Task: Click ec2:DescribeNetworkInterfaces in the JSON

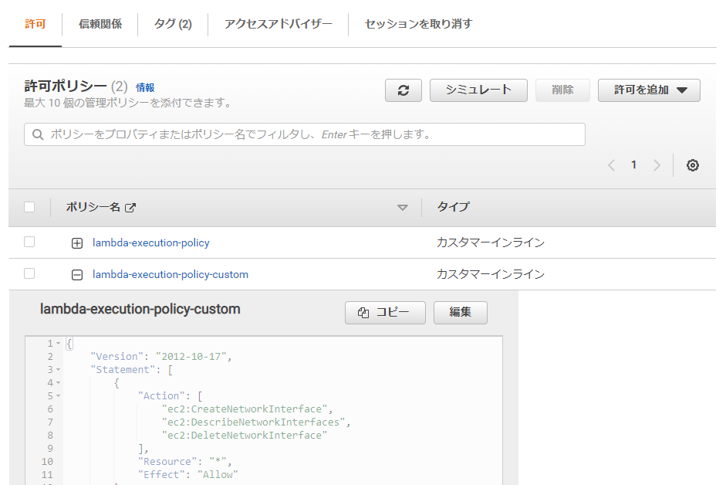Action: pyautogui.click(x=253, y=422)
